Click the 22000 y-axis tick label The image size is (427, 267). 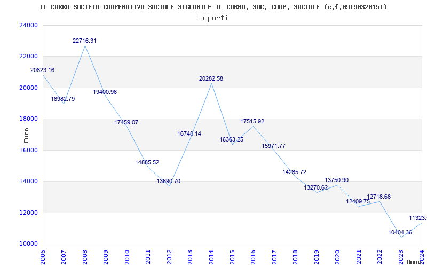coord(28,57)
